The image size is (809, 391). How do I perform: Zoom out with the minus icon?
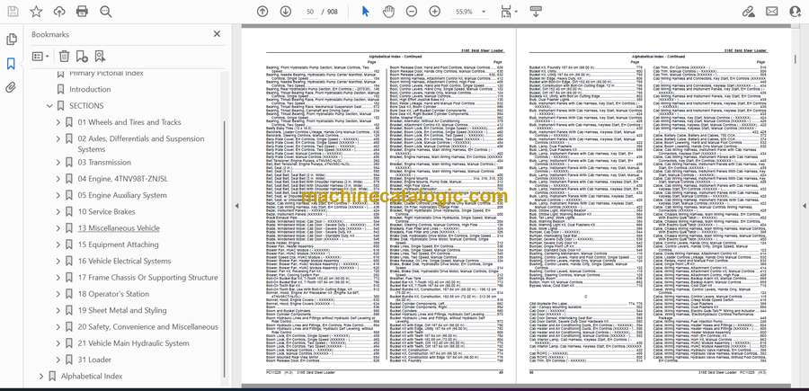(411, 12)
